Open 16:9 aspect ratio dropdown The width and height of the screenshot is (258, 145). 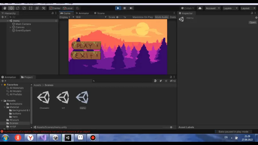pos(91,17)
